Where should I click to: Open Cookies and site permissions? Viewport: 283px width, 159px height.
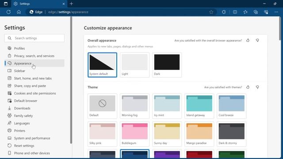point(34,93)
